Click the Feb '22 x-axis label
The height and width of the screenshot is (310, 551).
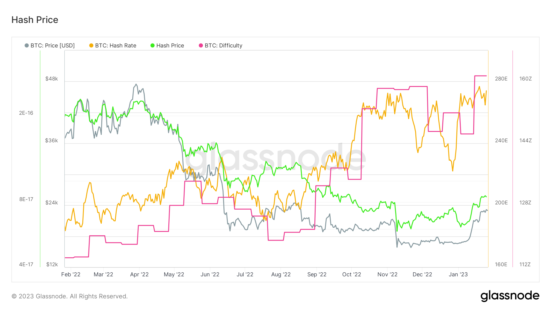click(x=71, y=275)
